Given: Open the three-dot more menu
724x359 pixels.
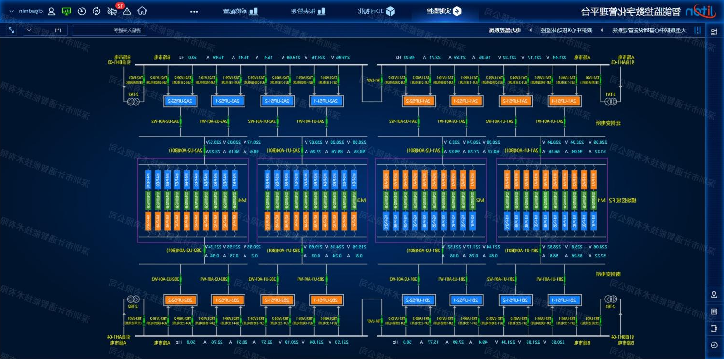Looking at the screenshot, I should 194,12.
